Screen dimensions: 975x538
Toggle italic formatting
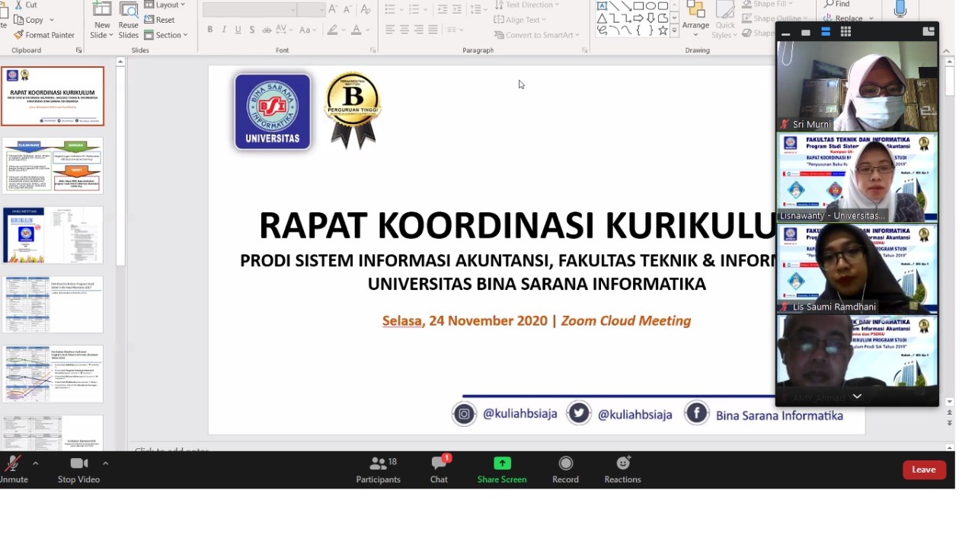click(x=222, y=29)
